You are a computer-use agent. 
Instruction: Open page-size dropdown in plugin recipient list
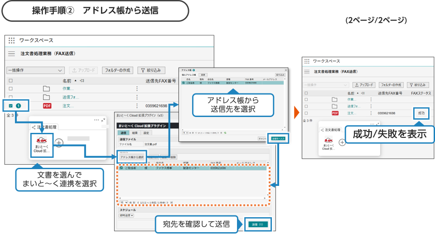124,203
